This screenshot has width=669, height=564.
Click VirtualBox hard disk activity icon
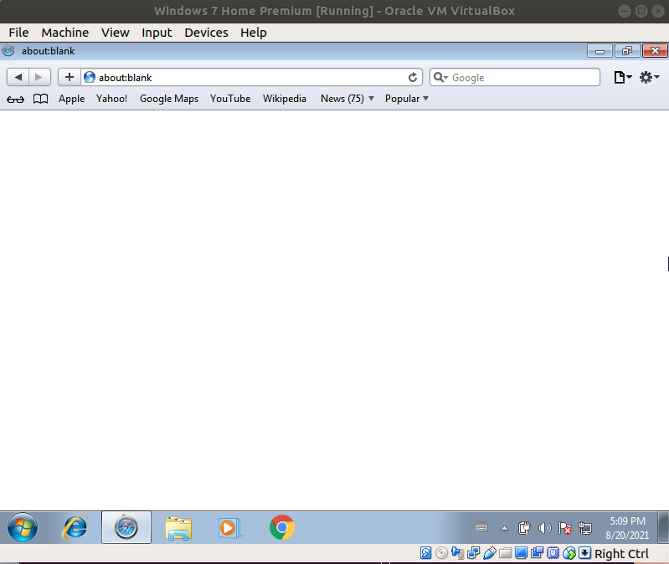point(426,553)
